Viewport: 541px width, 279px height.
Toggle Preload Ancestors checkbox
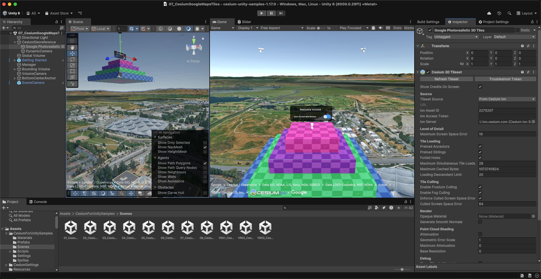click(x=480, y=146)
